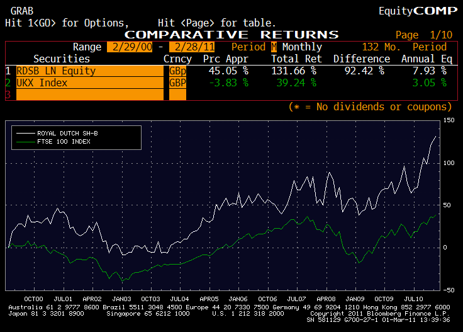Click the APR05 x-axis date label
Screen dimensions: 463x332
pyautogui.click(x=209, y=299)
